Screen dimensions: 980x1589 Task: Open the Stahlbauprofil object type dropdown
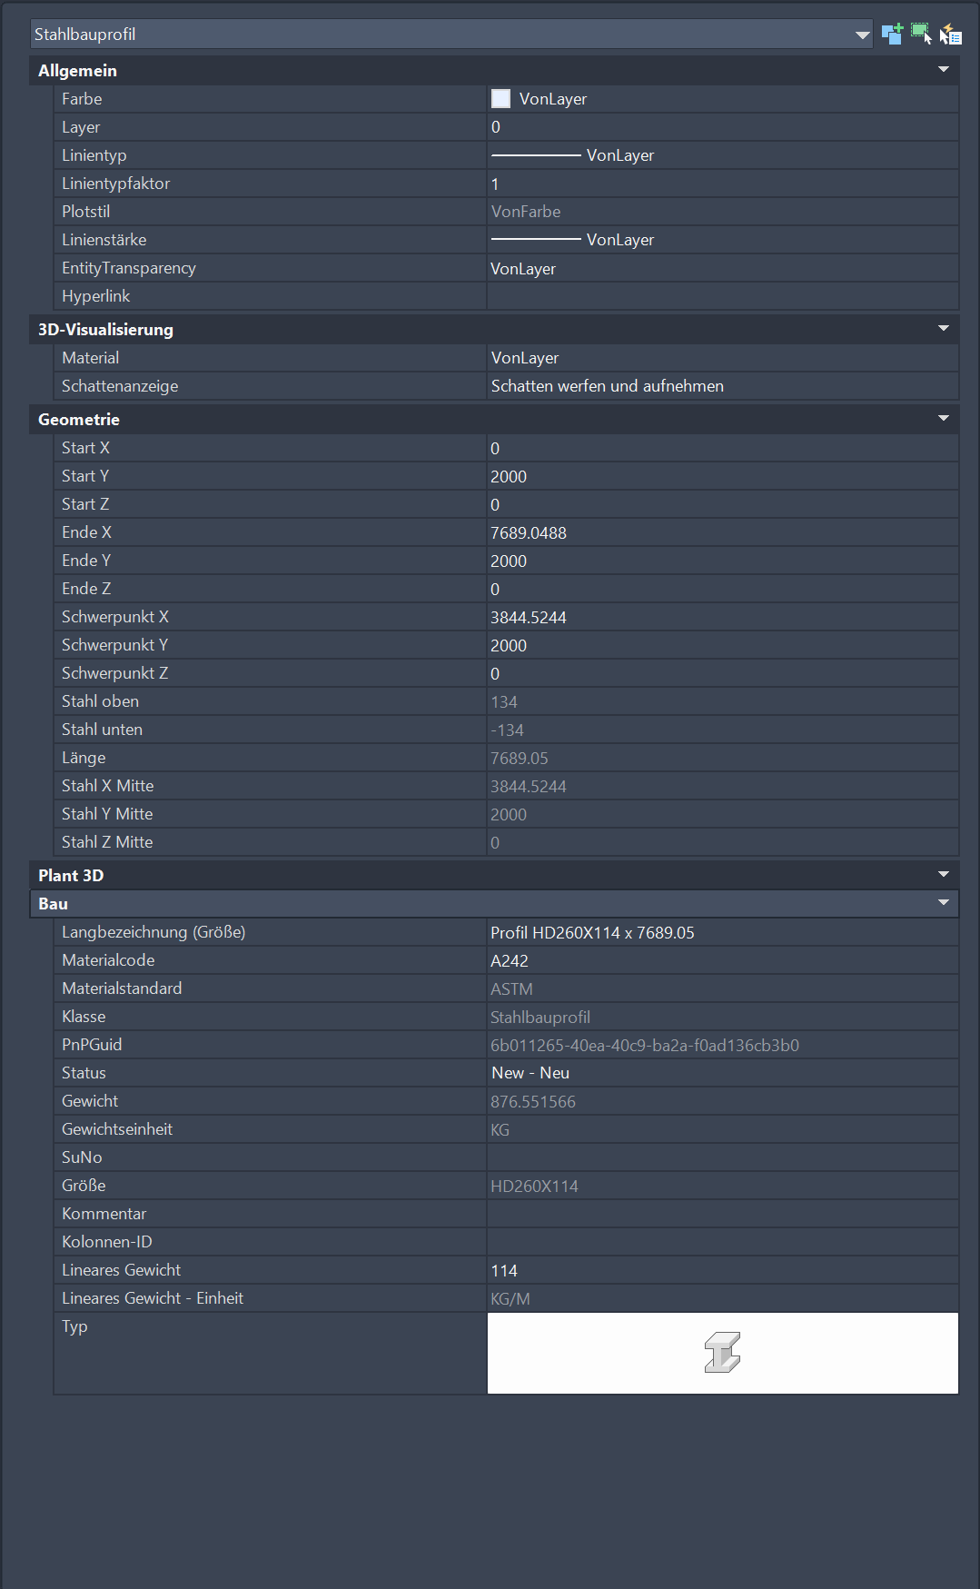pos(862,35)
